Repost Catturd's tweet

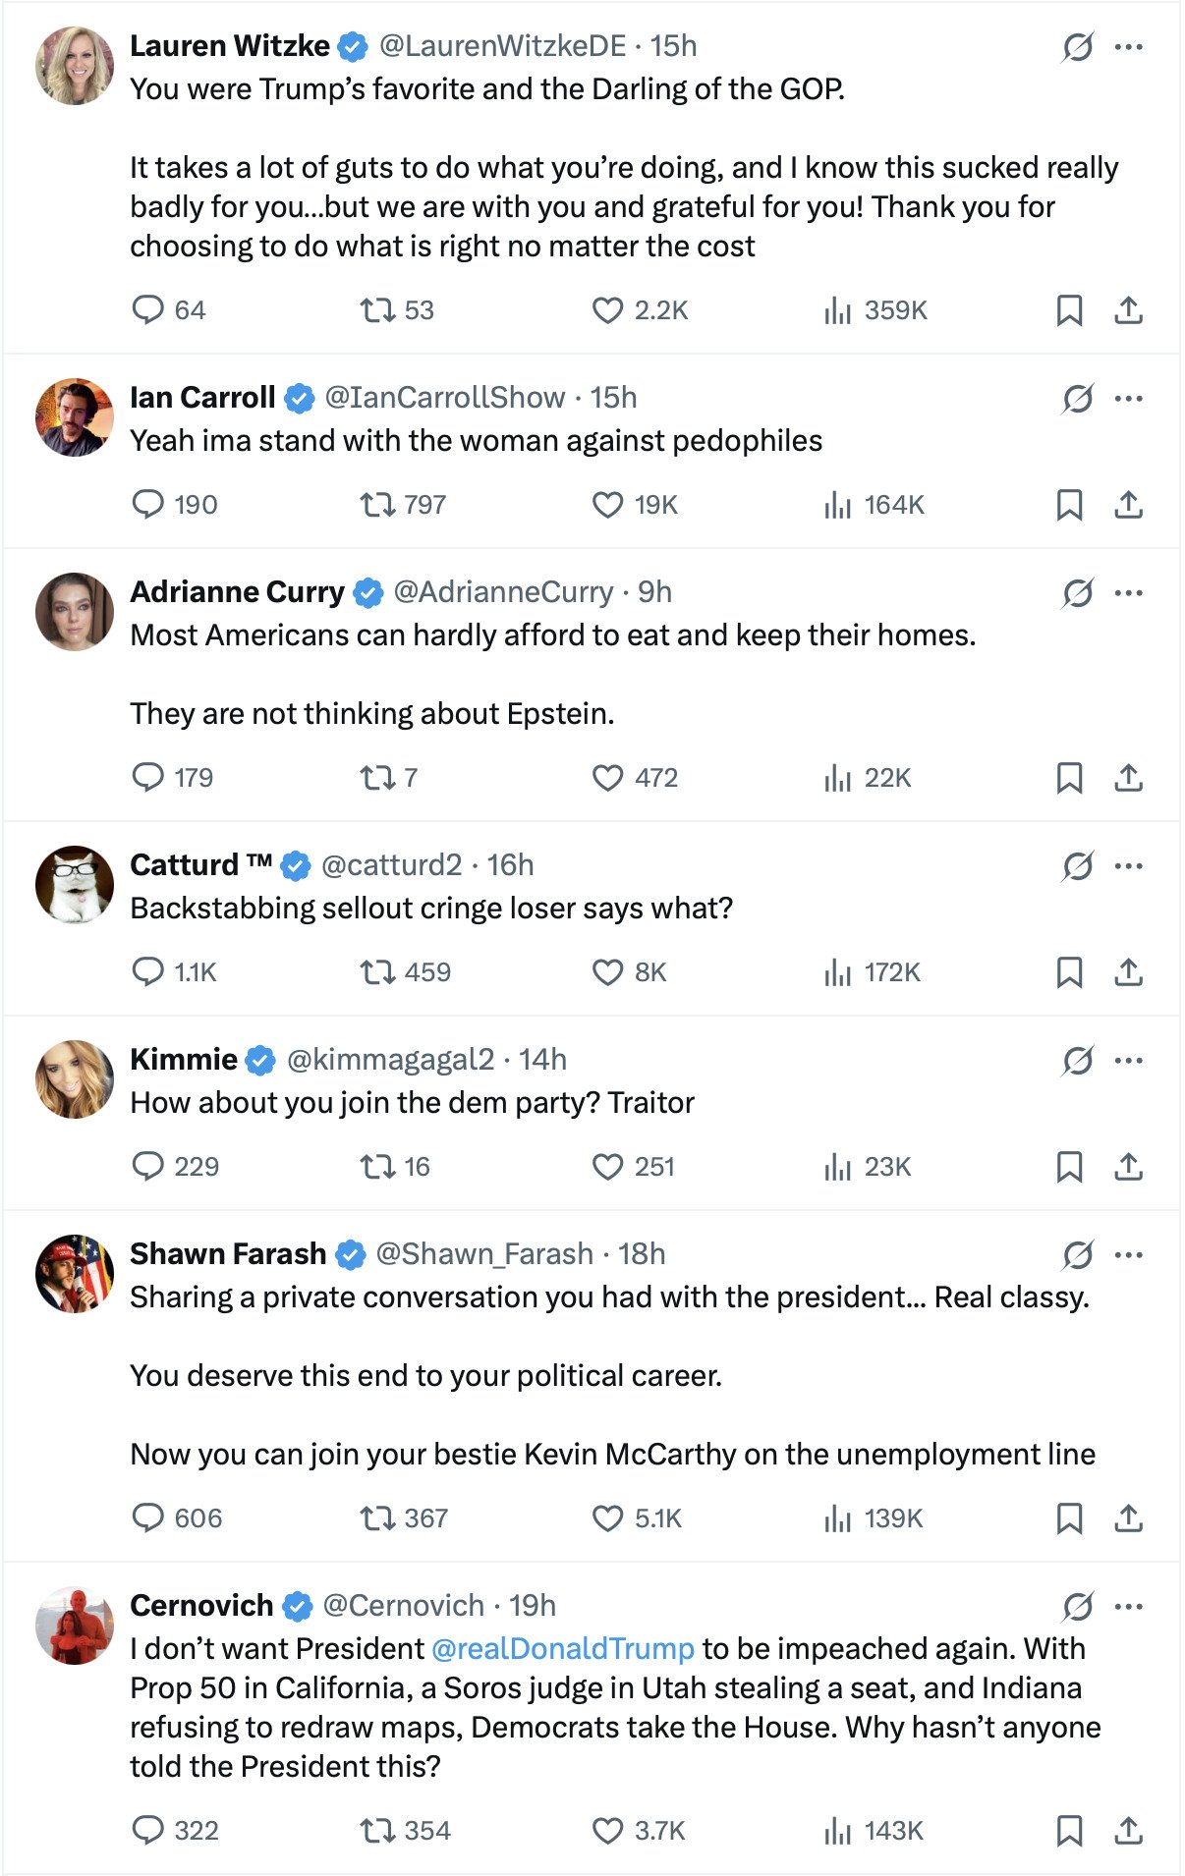376,972
